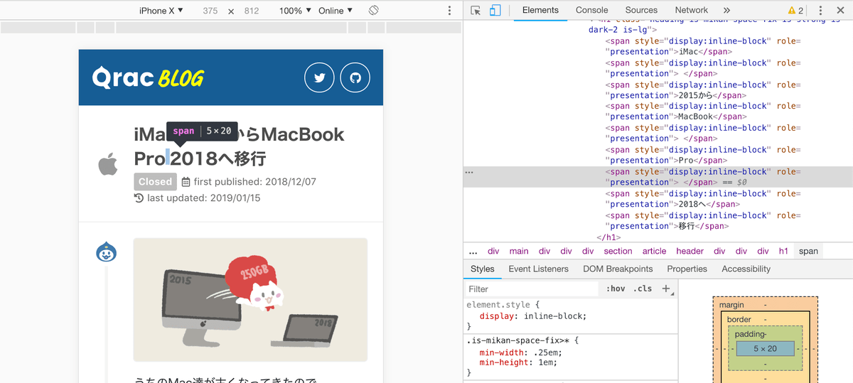The image size is (853, 383).
Task: Select article in the breadcrumb
Action: (654, 251)
